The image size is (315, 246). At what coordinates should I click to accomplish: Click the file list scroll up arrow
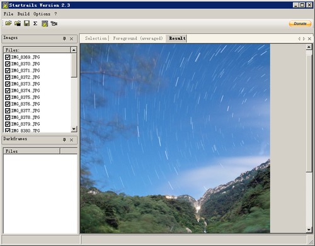(74, 50)
